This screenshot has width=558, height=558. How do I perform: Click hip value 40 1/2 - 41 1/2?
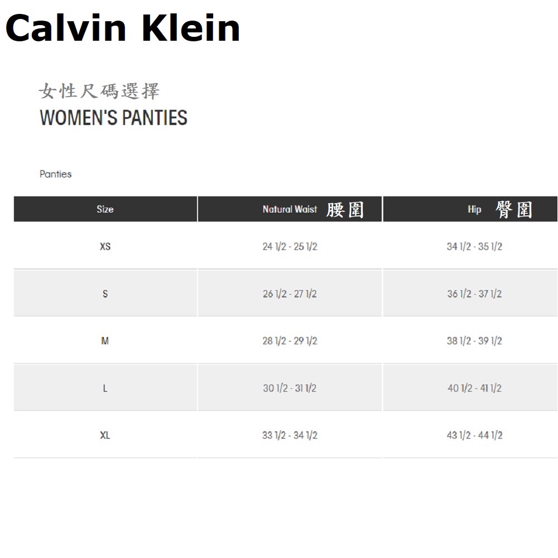click(474, 388)
